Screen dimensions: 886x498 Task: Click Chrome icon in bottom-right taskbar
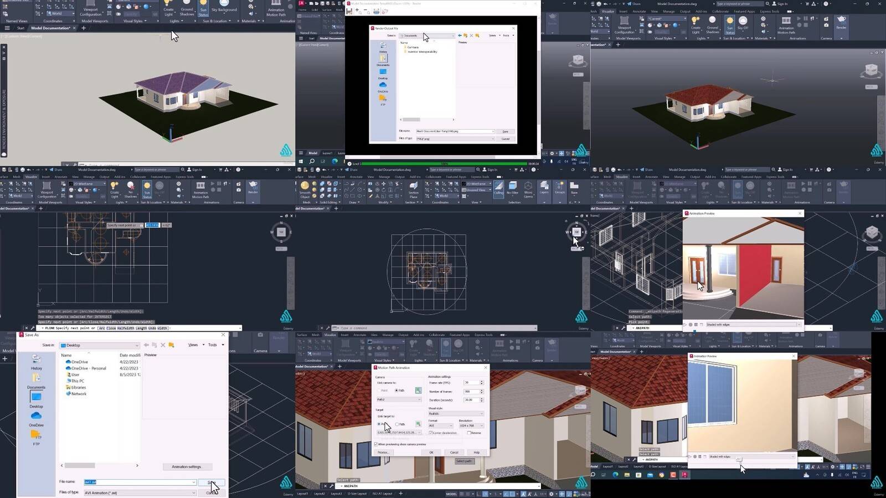tap(661, 475)
